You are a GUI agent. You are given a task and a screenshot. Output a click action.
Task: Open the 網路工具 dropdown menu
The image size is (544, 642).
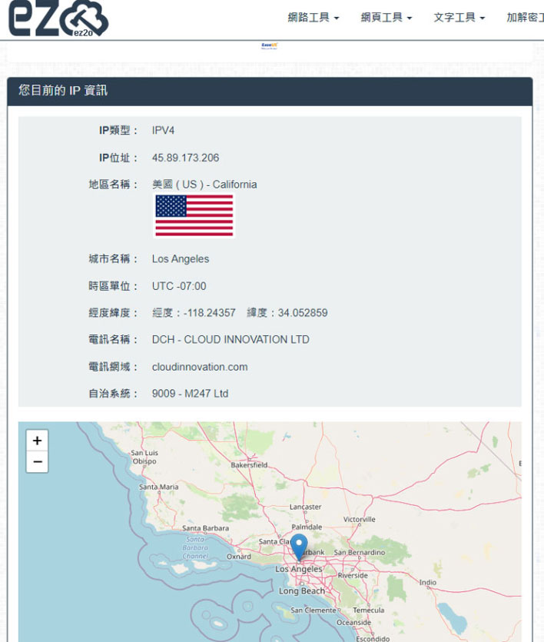[x=313, y=18]
